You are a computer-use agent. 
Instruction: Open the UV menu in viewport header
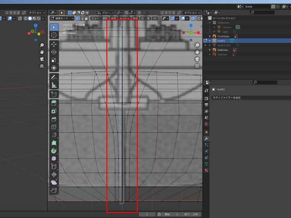(155, 18)
